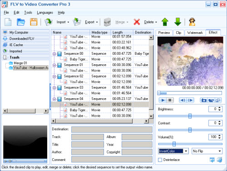Open the File menu
Screen dimensions: 227x171
(6, 13)
